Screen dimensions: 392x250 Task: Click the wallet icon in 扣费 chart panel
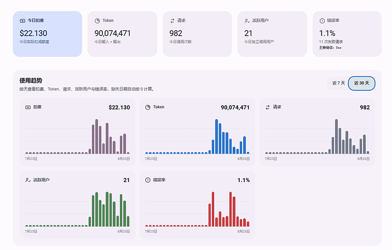click(x=28, y=107)
